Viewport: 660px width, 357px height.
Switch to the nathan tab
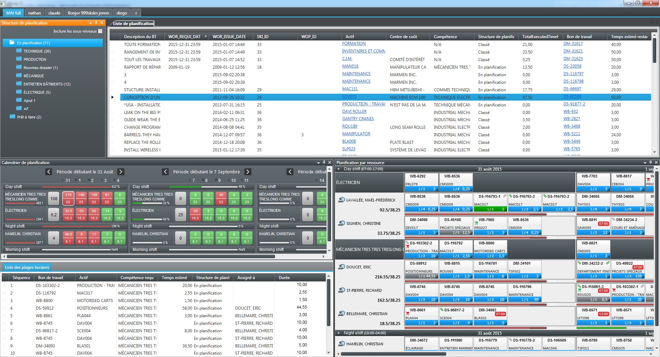34,13
